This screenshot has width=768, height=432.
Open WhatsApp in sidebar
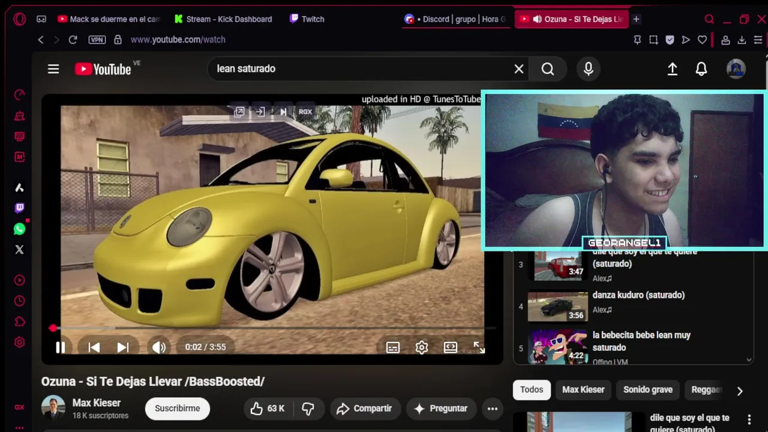click(x=19, y=229)
